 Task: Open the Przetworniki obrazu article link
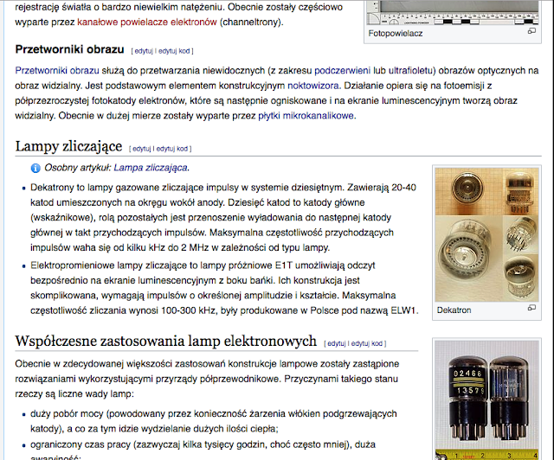click(x=57, y=71)
